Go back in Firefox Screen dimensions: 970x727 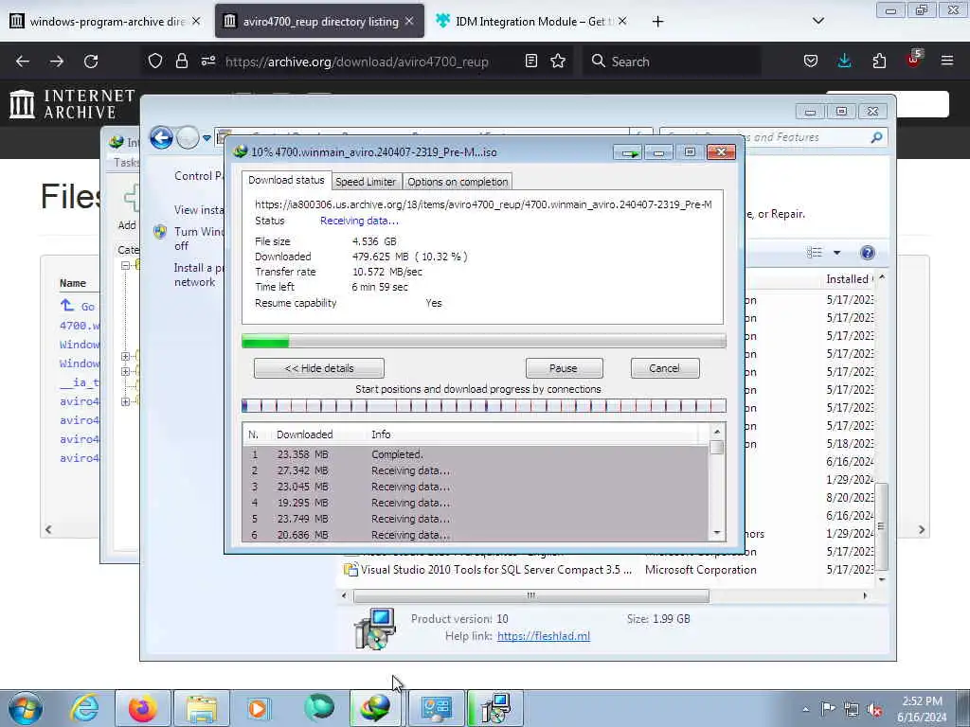(23, 62)
